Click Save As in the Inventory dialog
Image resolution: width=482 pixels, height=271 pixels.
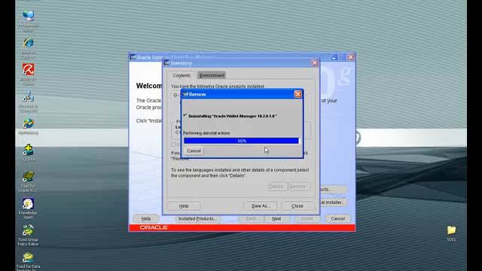click(x=261, y=206)
